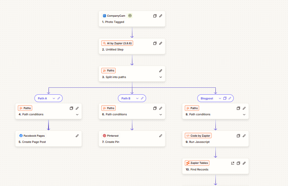Click the AI by Zapier (3.8.6) badge
The image size is (288, 186).
point(117,43)
